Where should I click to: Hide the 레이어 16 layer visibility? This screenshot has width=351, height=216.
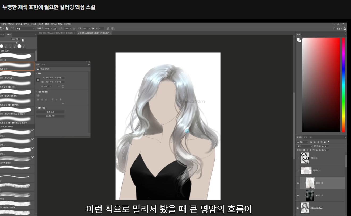298,196
